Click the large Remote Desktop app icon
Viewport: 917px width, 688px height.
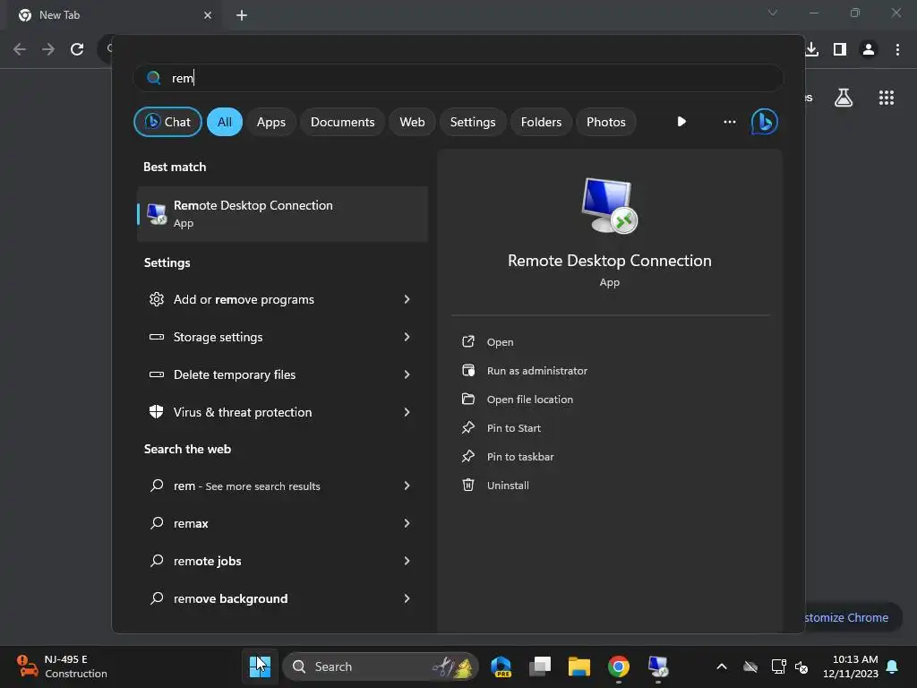tap(609, 205)
